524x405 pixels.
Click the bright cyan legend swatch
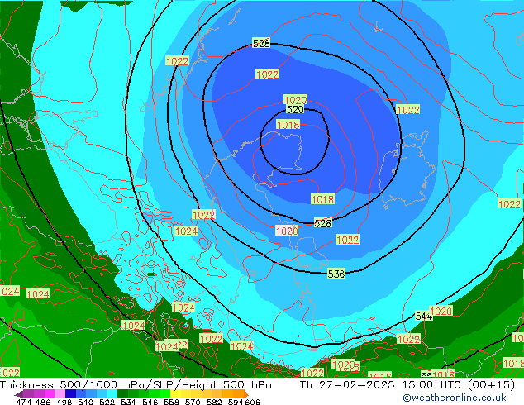click(112, 394)
